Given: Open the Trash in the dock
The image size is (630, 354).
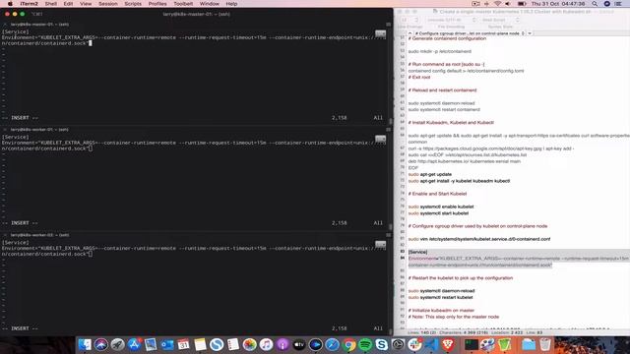Looking at the screenshot, I should click(544, 344).
